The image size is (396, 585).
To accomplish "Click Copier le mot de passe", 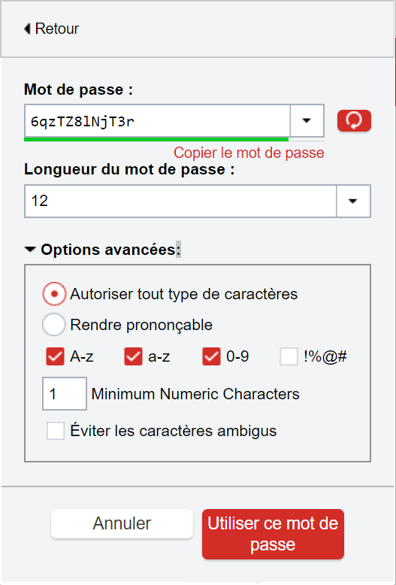I will [x=249, y=153].
